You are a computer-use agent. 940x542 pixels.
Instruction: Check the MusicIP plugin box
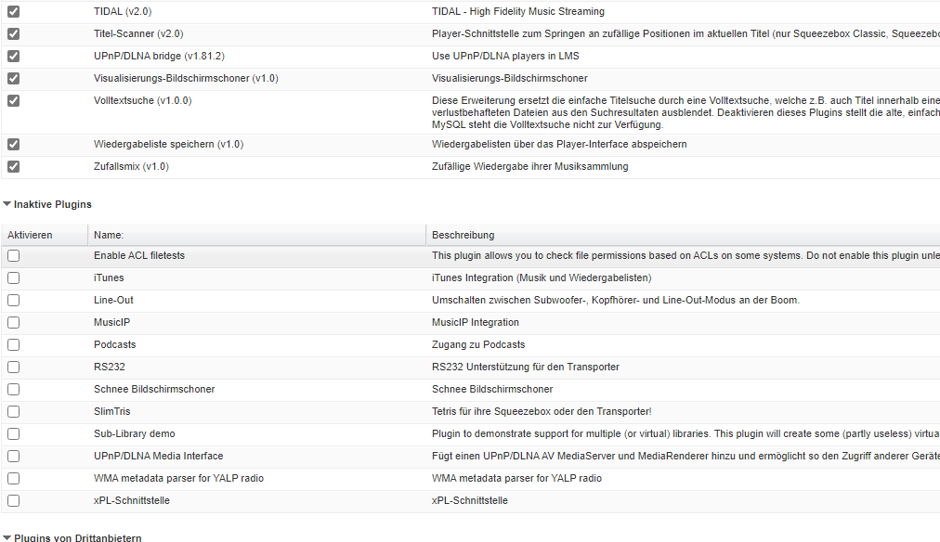click(x=13, y=323)
